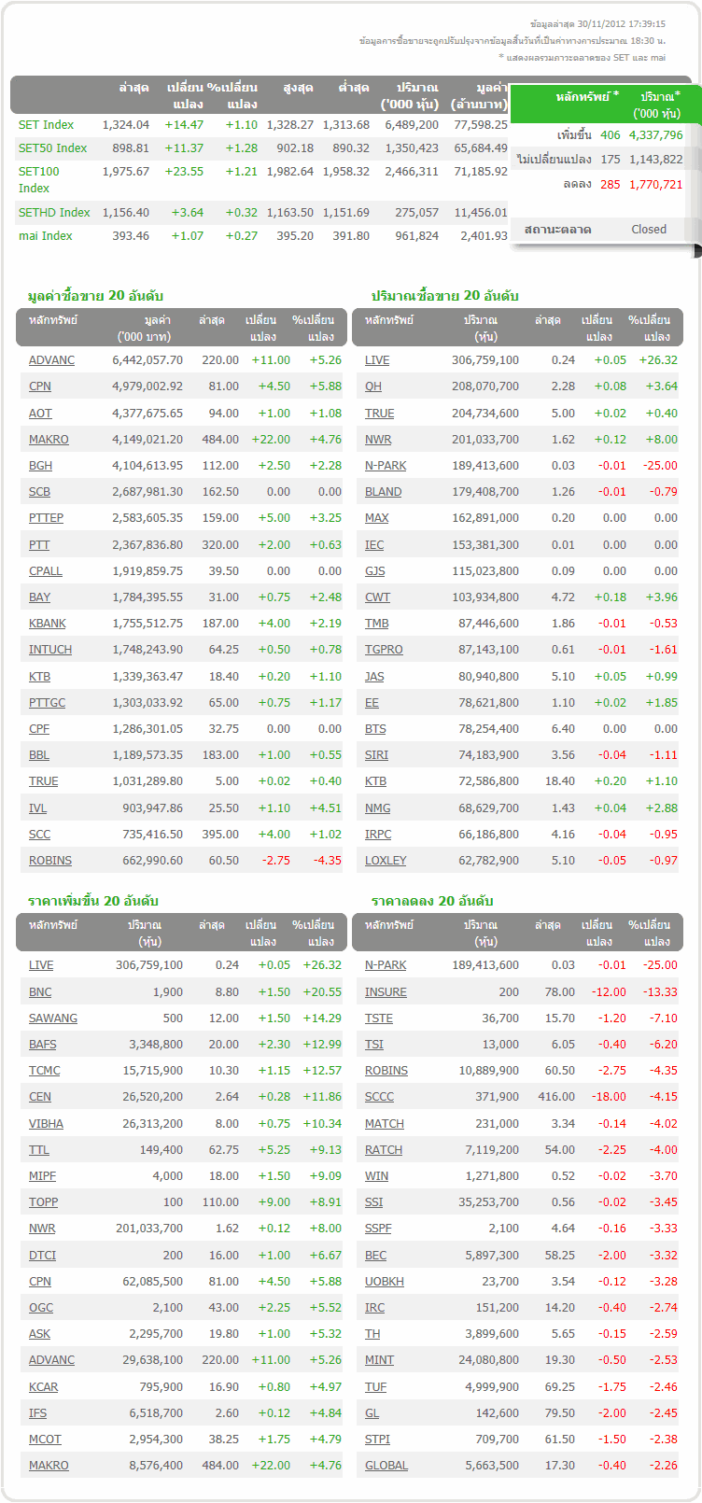
Task: Open the mai Index link
Action: pos(45,236)
